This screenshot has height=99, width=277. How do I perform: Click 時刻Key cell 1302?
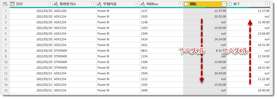tap(162, 85)
